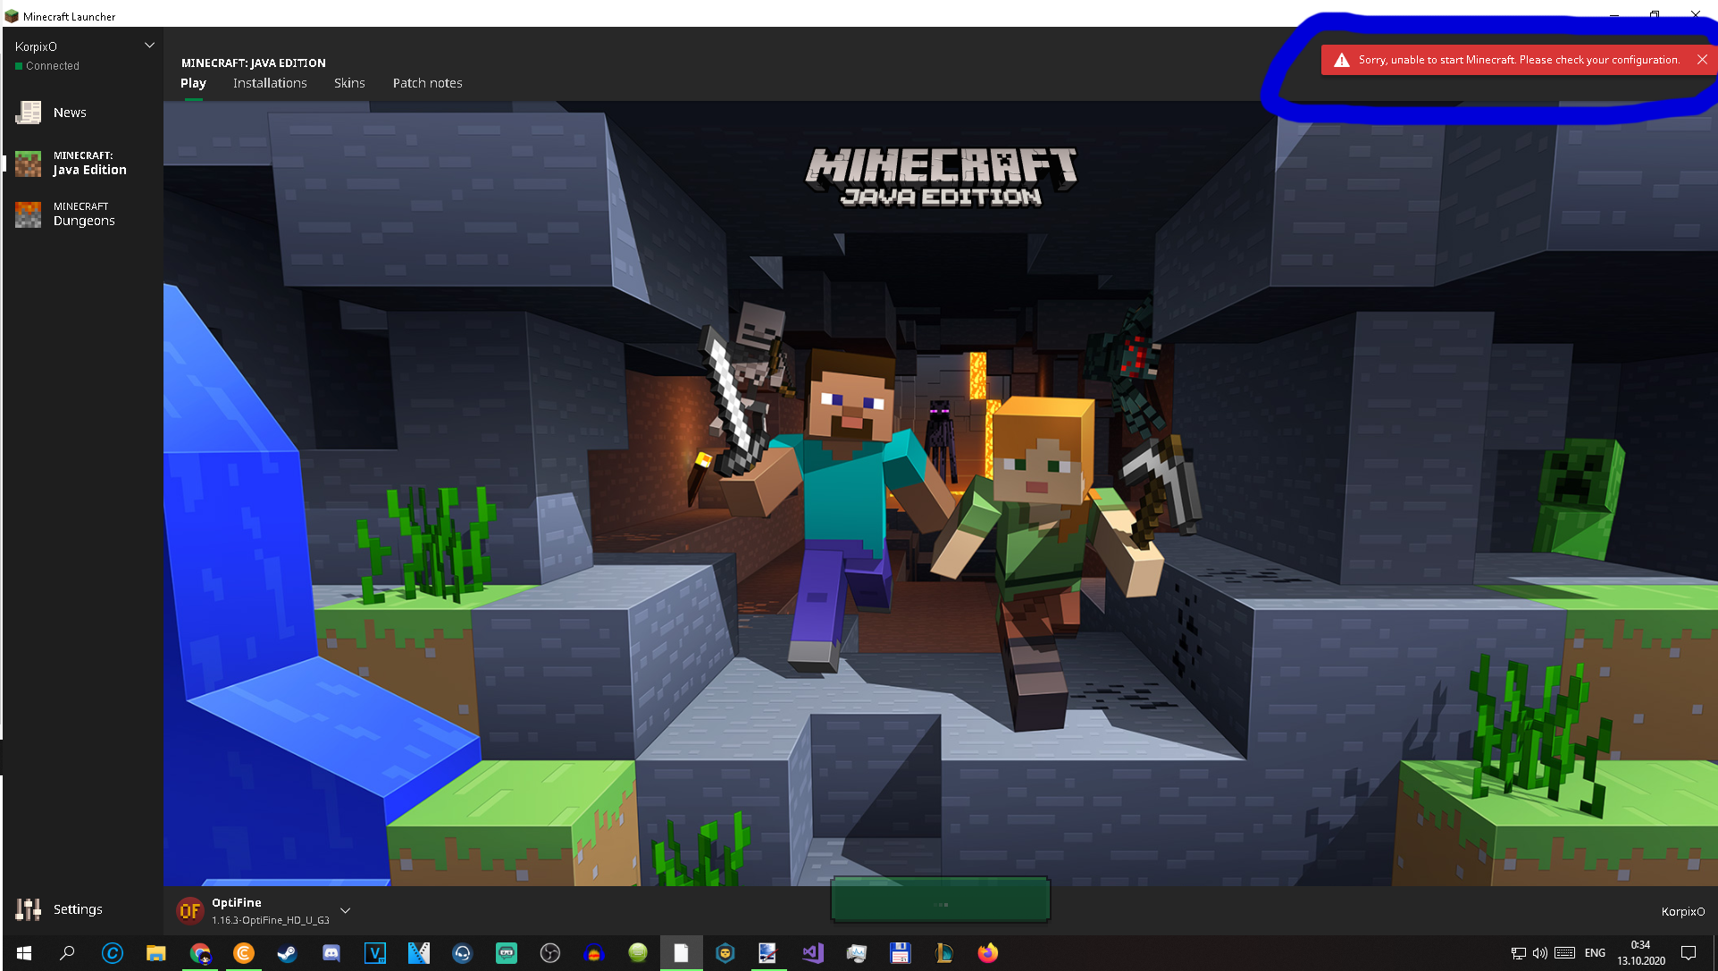The width and height of the screenshot is (1718, 971).
Task: Click the OptiFine profile icon
Action: [x=190, y=910]
